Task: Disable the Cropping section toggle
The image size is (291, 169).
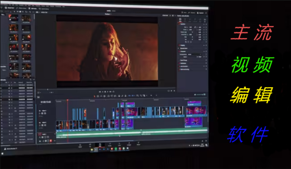Action: coord(179,45)
